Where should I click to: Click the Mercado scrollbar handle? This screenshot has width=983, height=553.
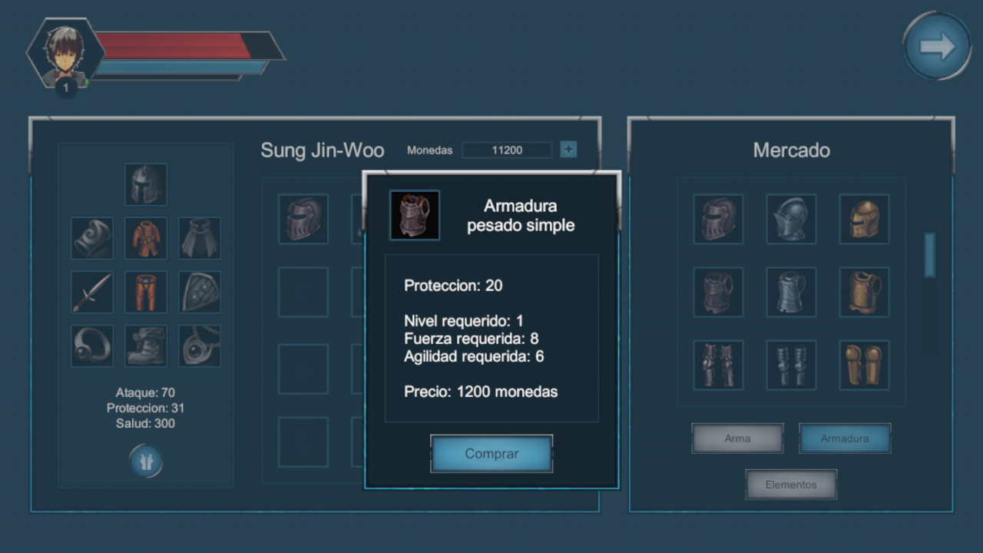coord(929,255)
